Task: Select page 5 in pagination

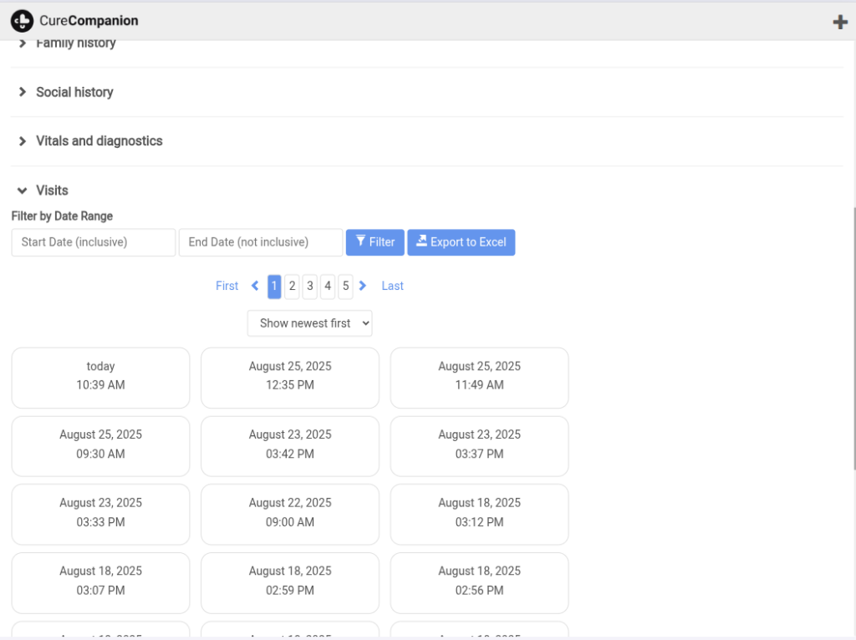Action: pos(345,286)
